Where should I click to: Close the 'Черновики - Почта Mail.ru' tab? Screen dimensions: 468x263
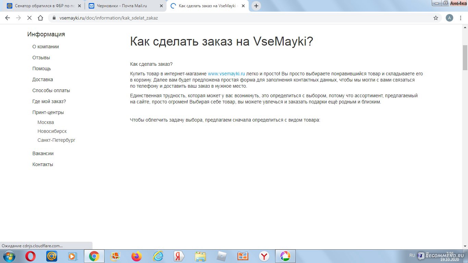coord(161,6)
